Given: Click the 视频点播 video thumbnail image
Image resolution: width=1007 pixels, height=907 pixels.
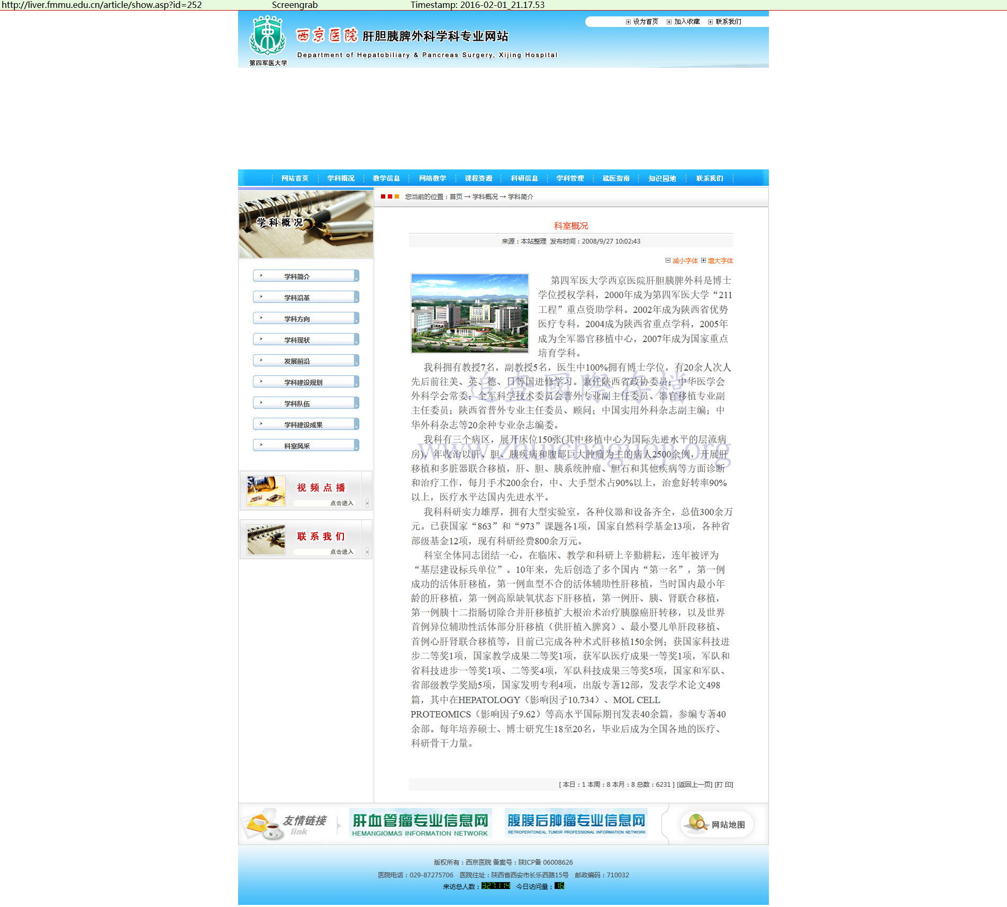Looking at the screenshot, I should (266, 491).
